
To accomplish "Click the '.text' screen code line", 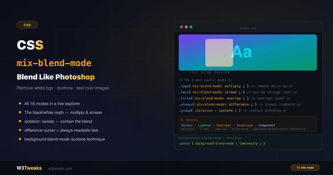I will pyautogui.click(x=238, y=92).
